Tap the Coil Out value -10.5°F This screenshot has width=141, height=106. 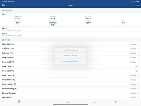coord(88,23)
